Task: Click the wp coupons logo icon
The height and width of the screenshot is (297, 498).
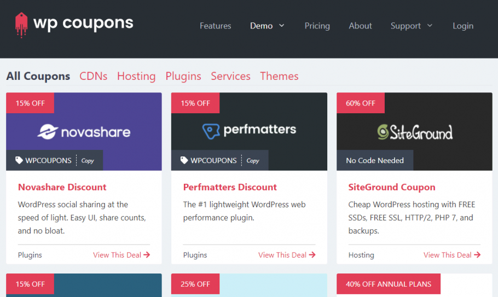Action: click(x=21, y=25)
